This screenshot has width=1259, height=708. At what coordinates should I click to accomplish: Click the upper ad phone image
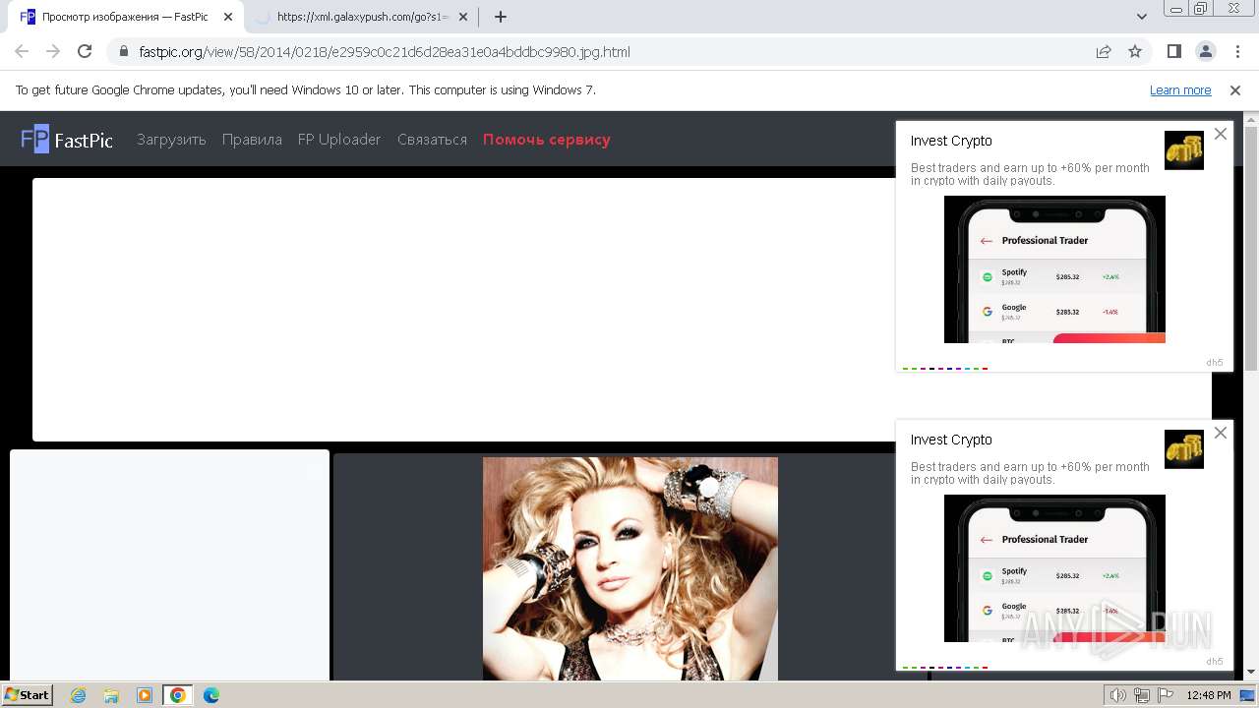point(1054,269)
